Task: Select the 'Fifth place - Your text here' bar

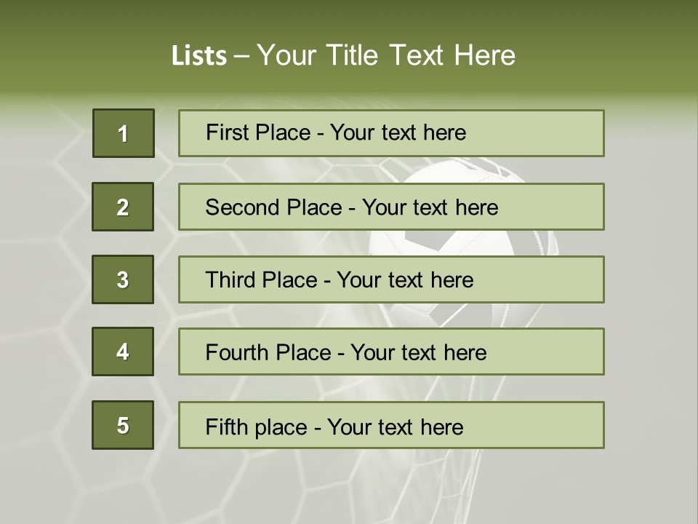Action: pyautogui.click(x=391, y=425)
